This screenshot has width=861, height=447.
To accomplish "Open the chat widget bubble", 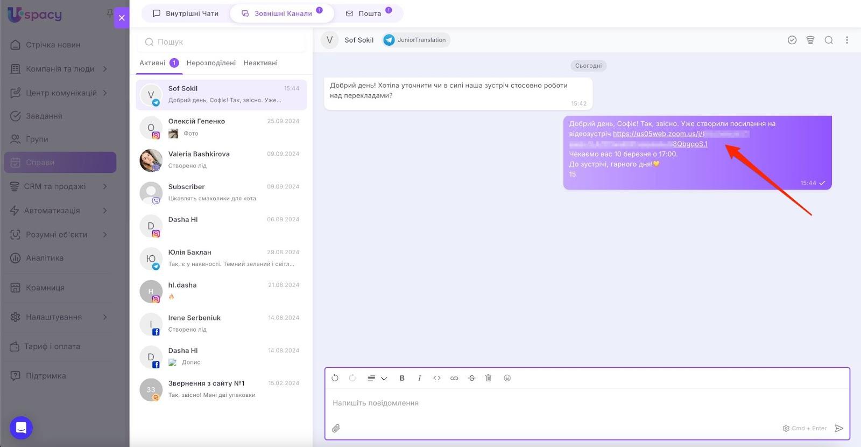I will point(21,428).
